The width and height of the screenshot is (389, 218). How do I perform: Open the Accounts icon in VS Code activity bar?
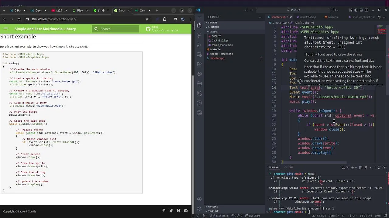pos(199,199)
